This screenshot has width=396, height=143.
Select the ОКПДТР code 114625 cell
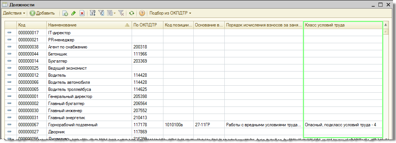click(147, 89)
